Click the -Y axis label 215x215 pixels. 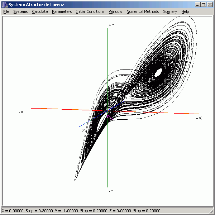[111, 191]
